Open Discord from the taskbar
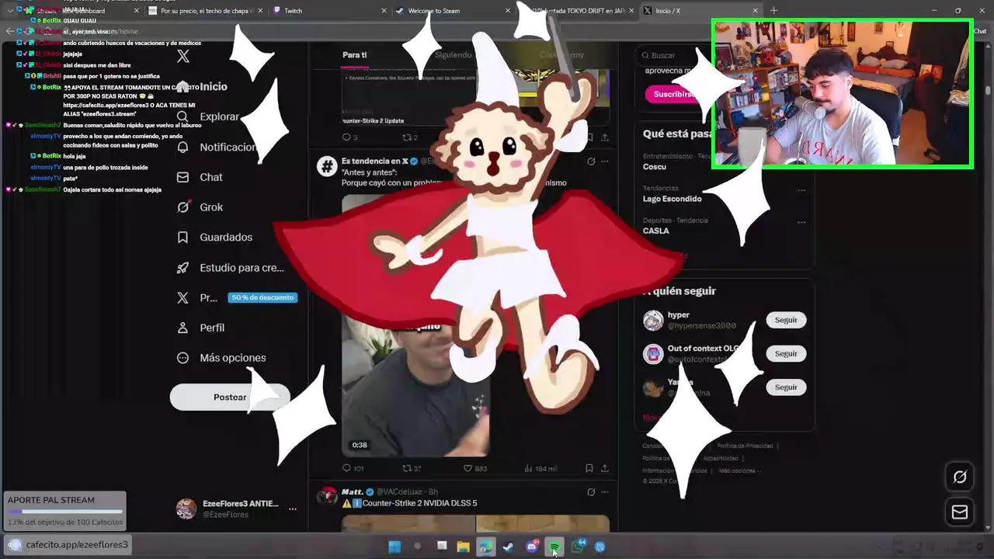 532,547
